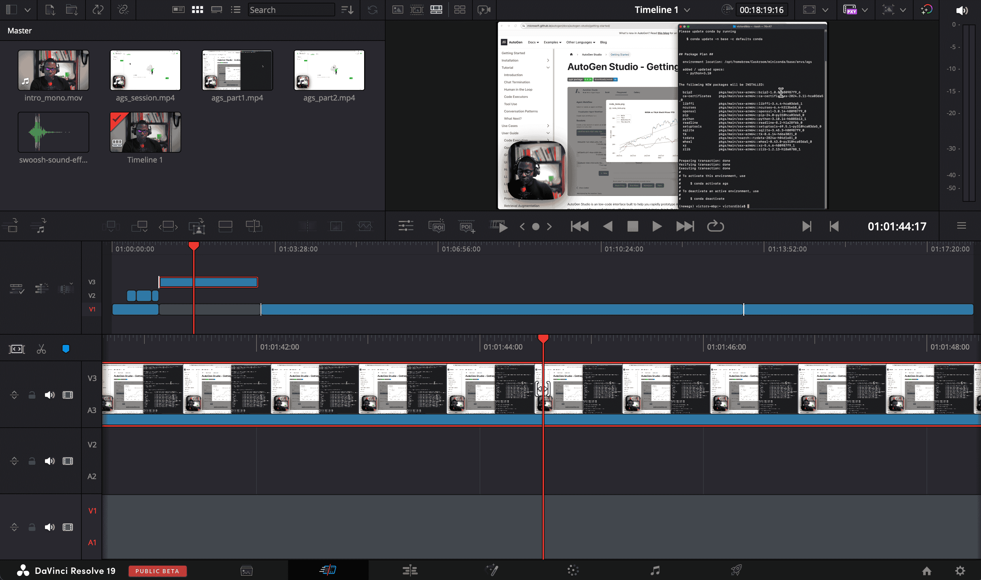Open the viewer options hamburger menu
The image size is (981, 580).
coord(962,226)
